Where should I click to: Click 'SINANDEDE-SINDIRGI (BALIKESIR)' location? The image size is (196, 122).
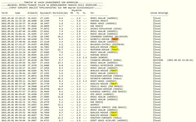pos(109,37)
